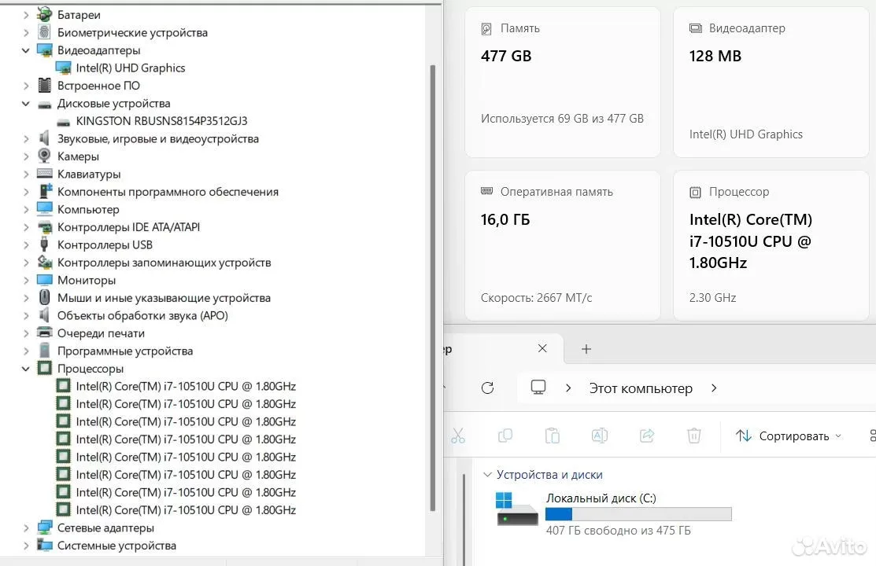Select Программные устройства category
The image size is (876, 566).
point(125,351)
